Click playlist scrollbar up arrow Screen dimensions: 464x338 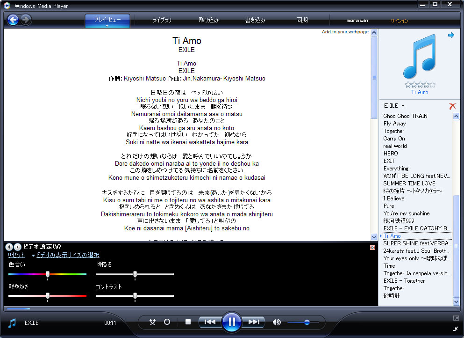tap(456, 116)
